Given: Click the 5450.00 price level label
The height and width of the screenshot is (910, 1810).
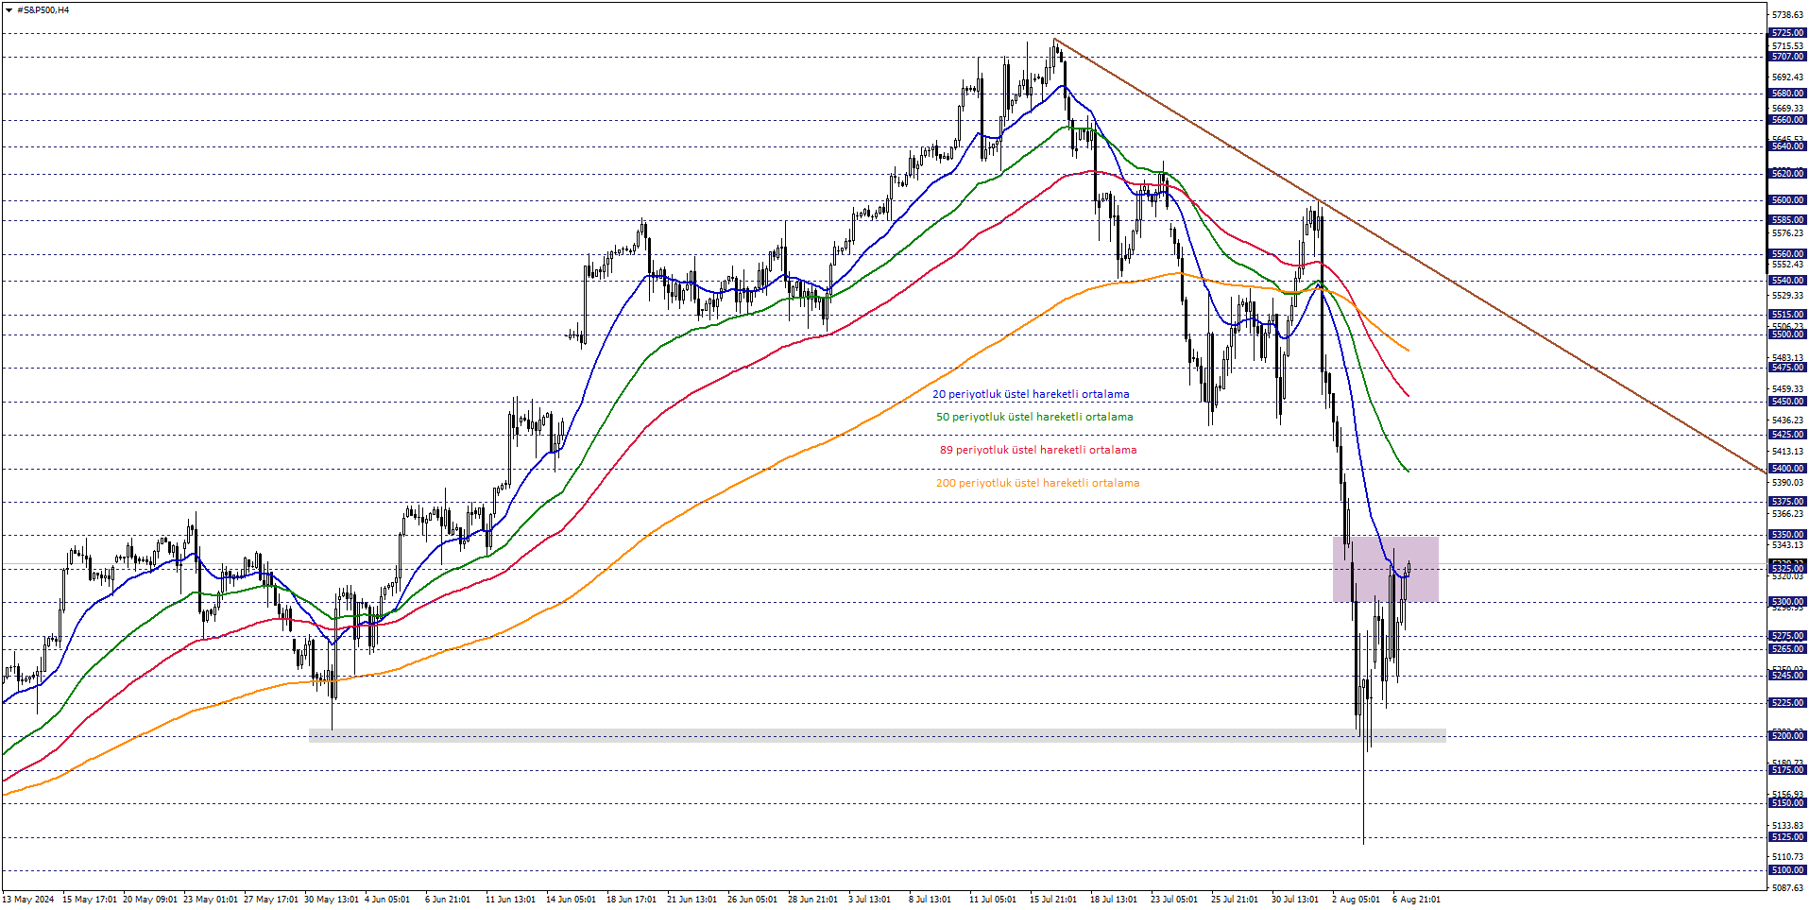Looking at the screenshot, I should pos(1787,402).
